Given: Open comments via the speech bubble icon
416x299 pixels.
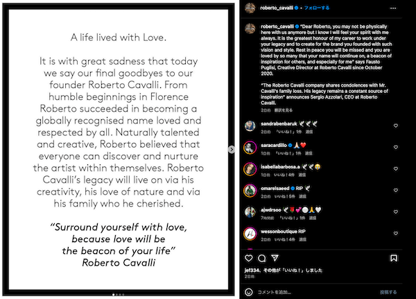Looking at the screenshot, I should tap(262, 258).
